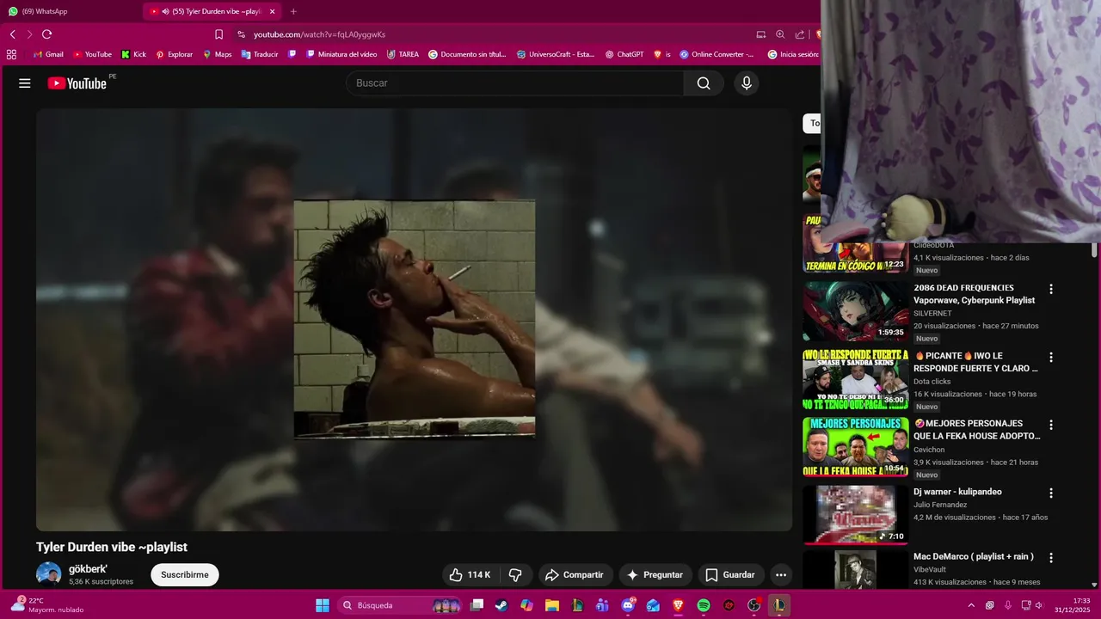Focus the Buscar search field
Viewport: 1101px width, 619px height.
515,83
